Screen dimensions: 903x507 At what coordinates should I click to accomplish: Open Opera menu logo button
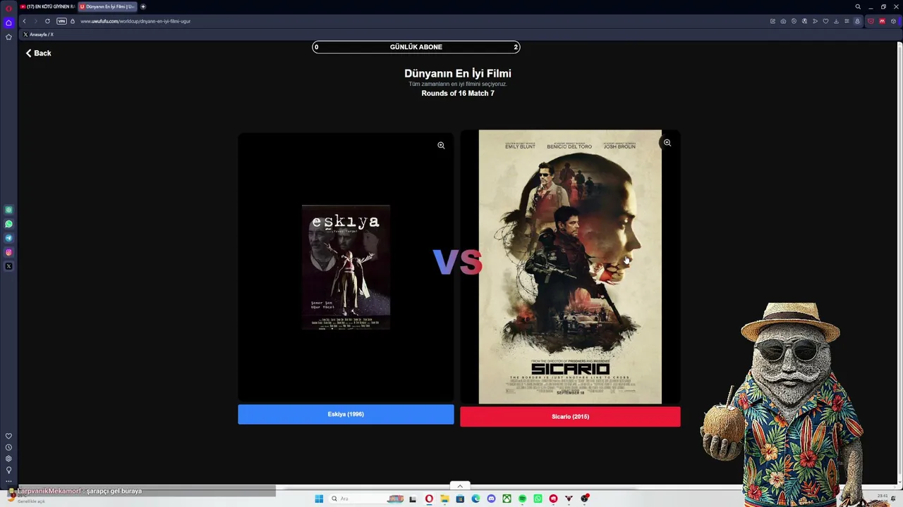pos(8,8)
